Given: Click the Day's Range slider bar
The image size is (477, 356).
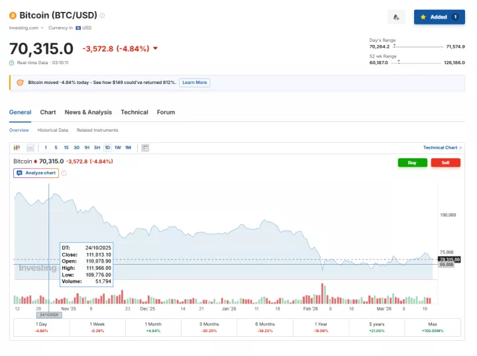Looking at the screenshot, I should (419, 47).
